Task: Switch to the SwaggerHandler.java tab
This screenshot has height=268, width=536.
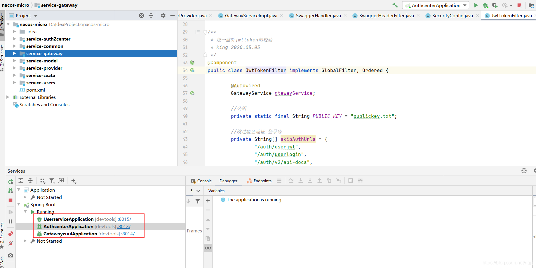Action: (318, 16)
